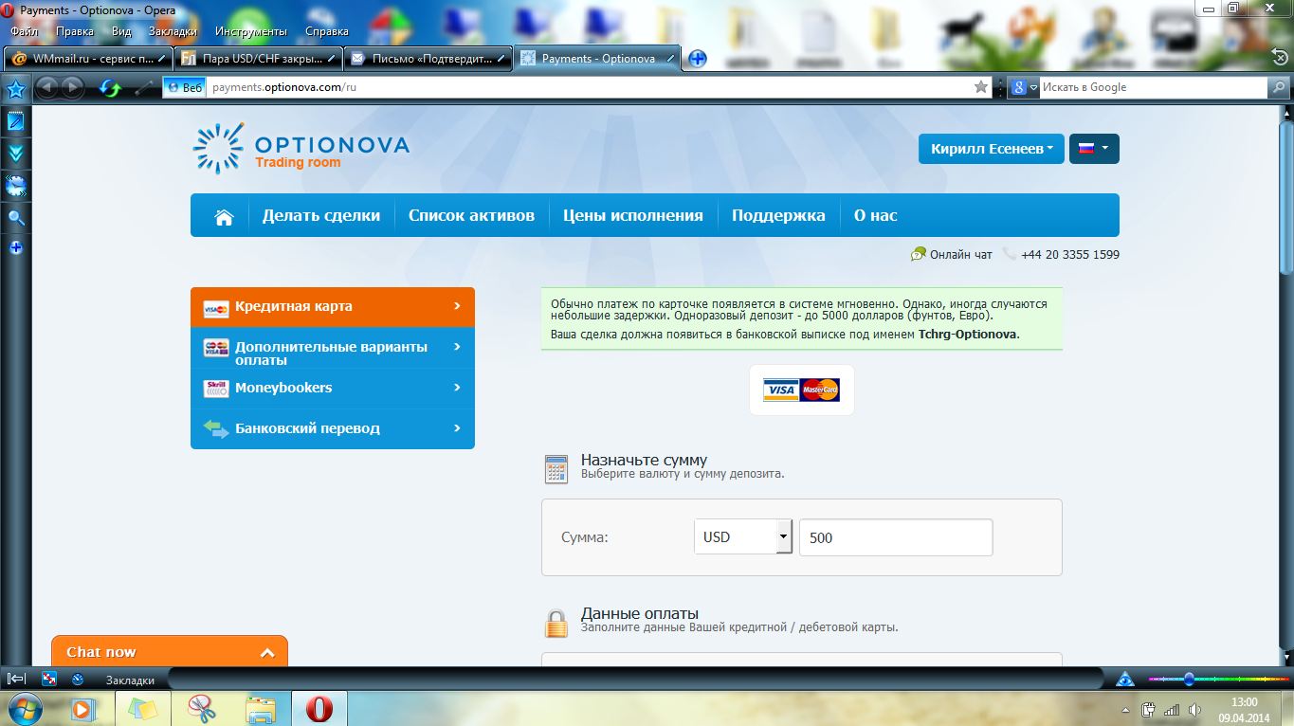This screenshot has width=1294, height=726.
Task: Open a new tab with plus button
Action: pyautogui.click(x=697, y=59)
